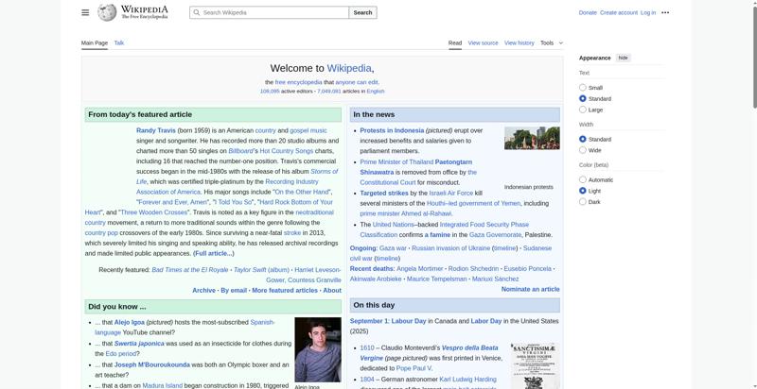This screenshot has height=389, width=757.
Task: Open the September 1 date link
Action: pos(368,321)
